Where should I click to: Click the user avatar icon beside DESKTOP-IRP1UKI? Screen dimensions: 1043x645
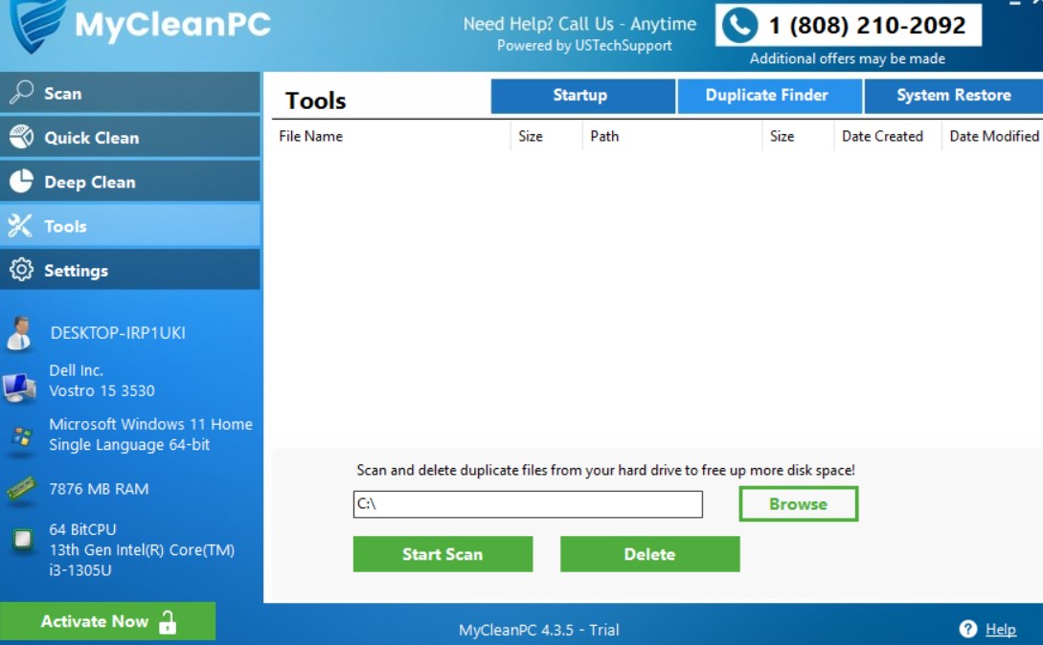[19, 333]
